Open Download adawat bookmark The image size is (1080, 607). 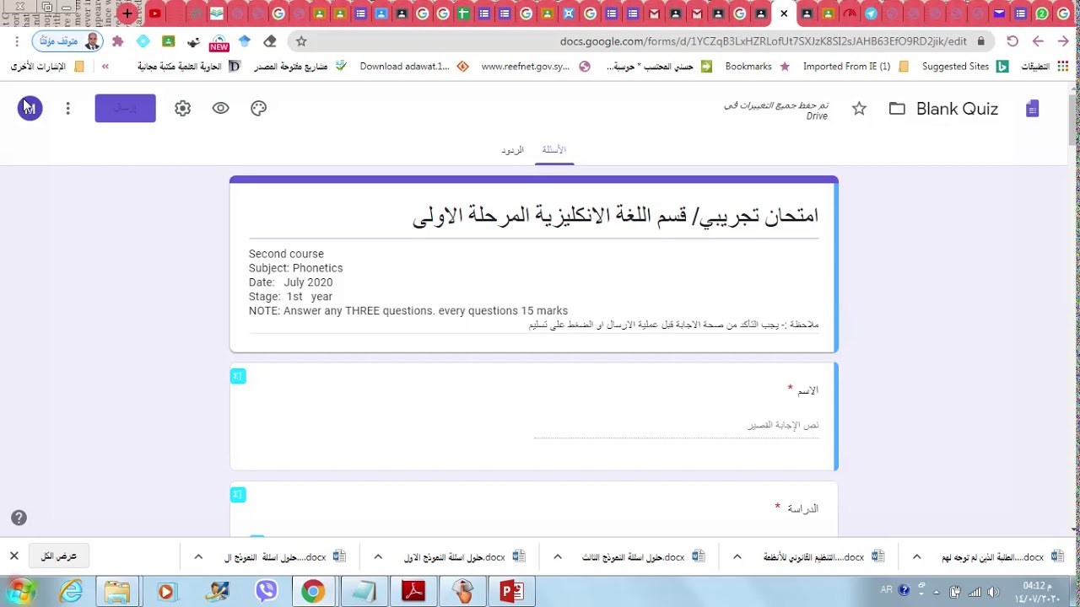tap(414, 67)
